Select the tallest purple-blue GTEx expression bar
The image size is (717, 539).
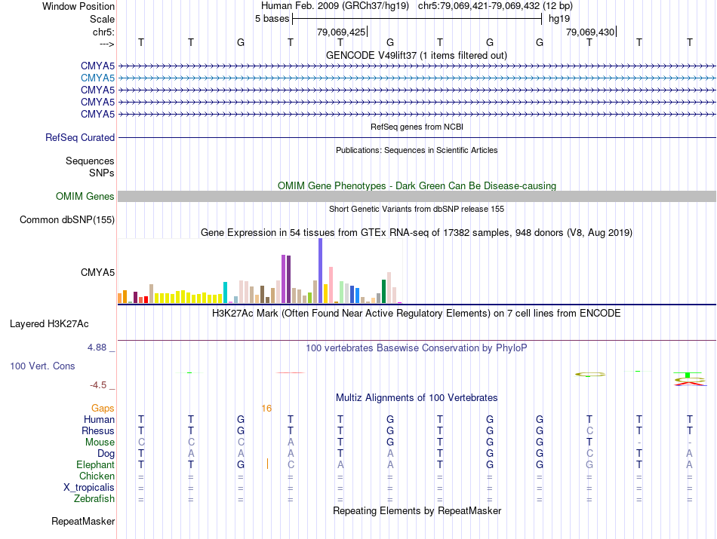[321, 271]
